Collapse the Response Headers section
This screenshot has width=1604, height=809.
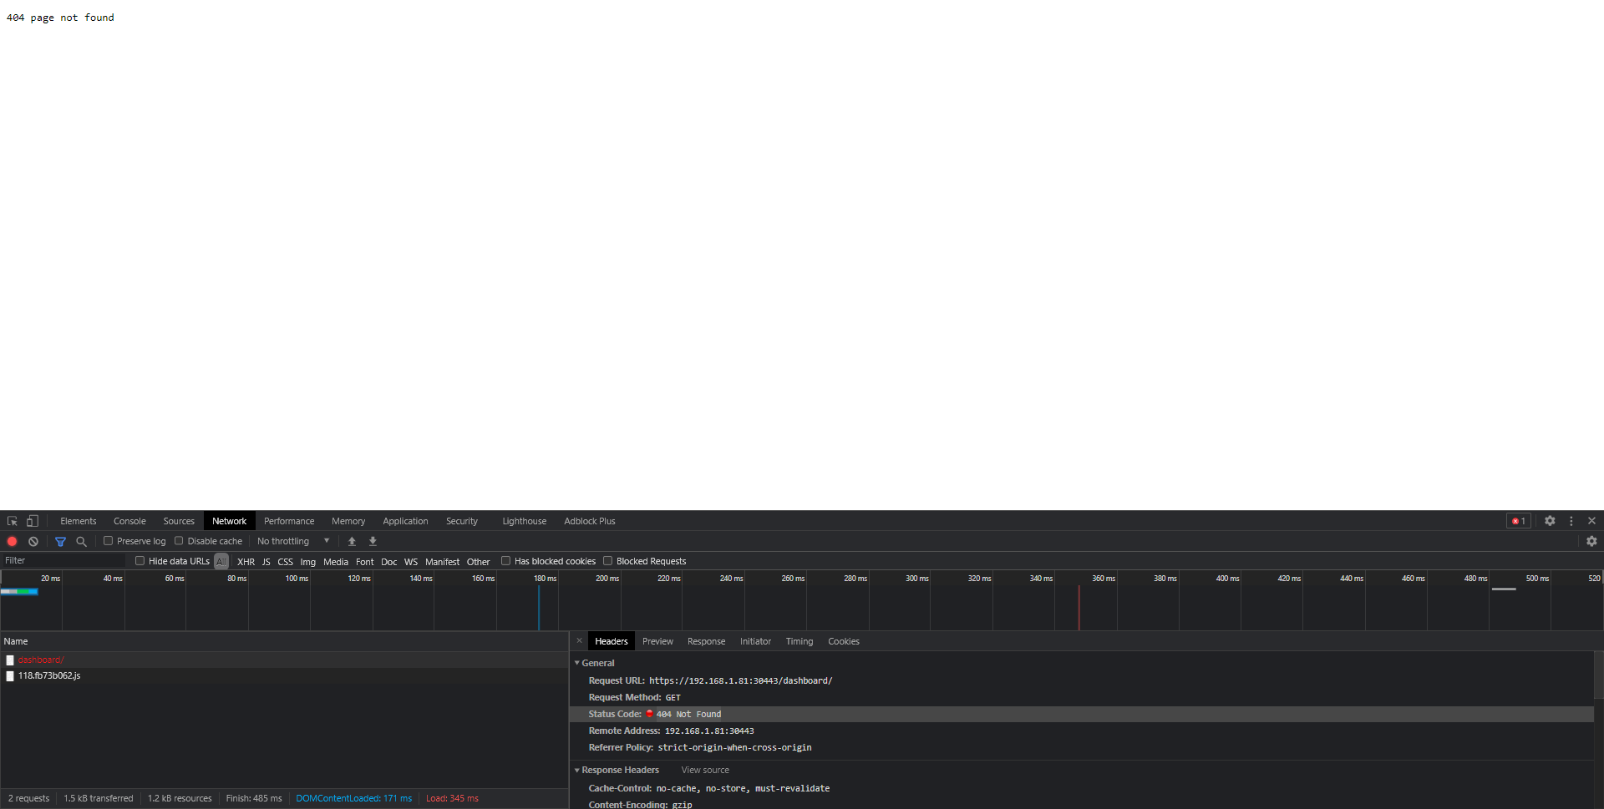[577, 770]
